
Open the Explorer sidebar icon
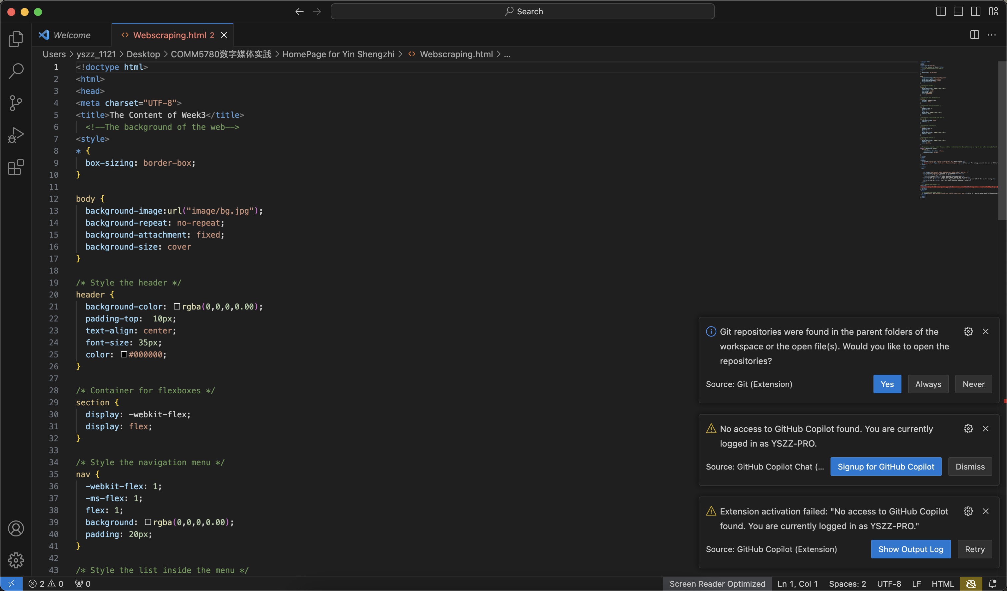pos(16,39)
